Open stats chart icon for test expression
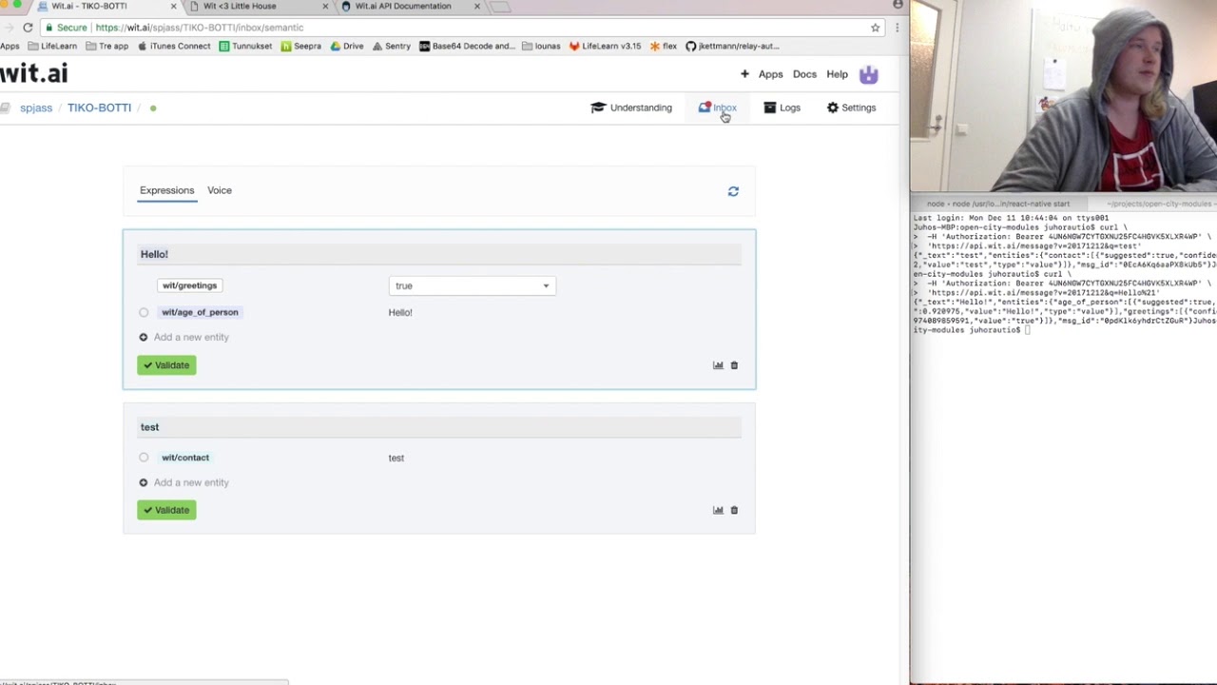The image size is (1217, 685). [718, 510]
